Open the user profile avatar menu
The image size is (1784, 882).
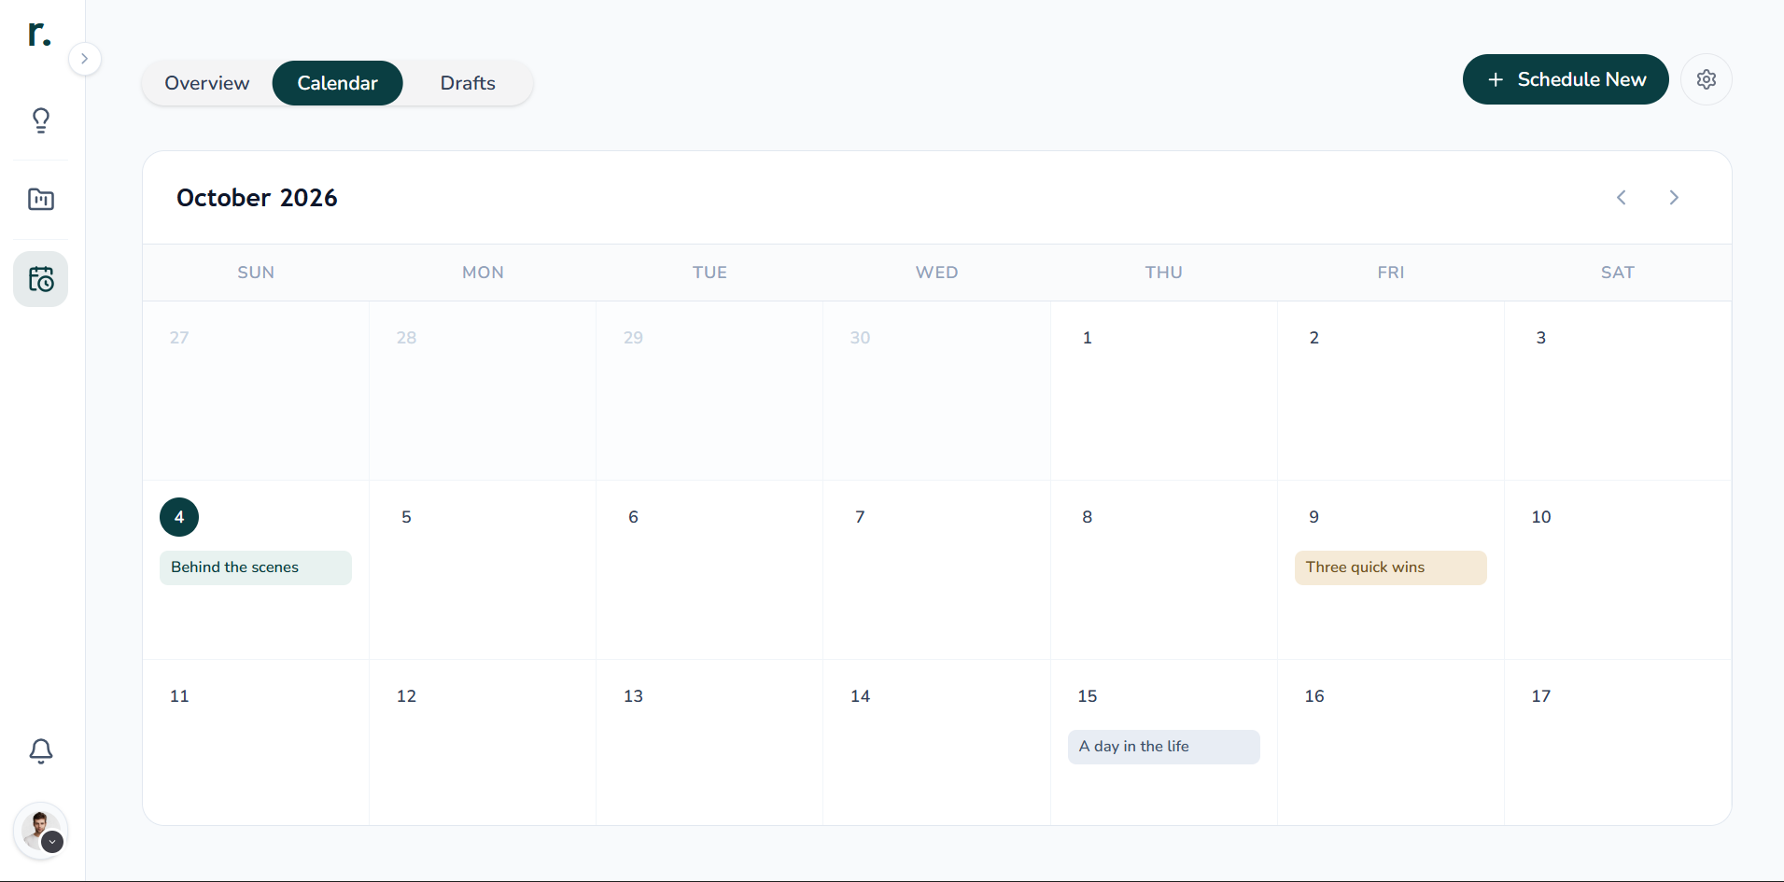tap(41, 831)
